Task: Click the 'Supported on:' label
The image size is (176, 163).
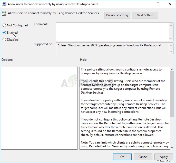Action: click(43, 44)
